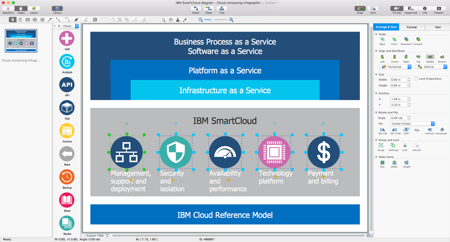Switch to the Format tab
The height and width of the screenshot is (242, 450).
click(x=412, y=27)
